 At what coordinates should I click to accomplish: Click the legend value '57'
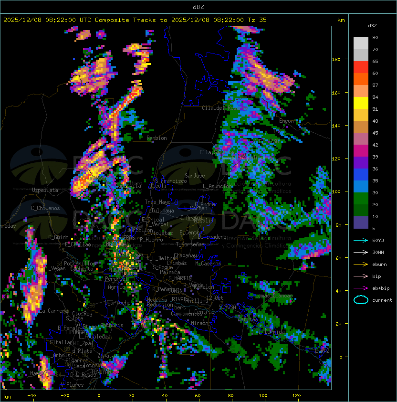[375, 85]
